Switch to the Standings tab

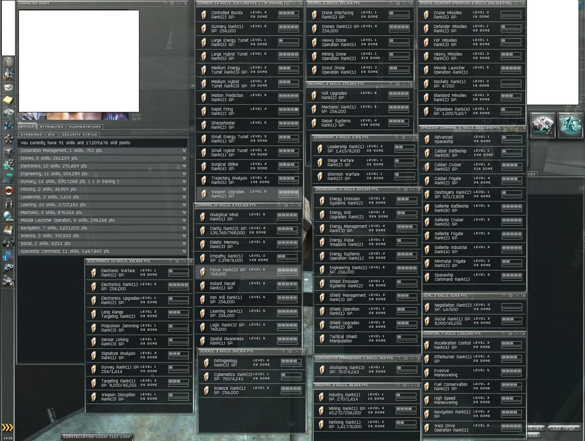[32, 134]
